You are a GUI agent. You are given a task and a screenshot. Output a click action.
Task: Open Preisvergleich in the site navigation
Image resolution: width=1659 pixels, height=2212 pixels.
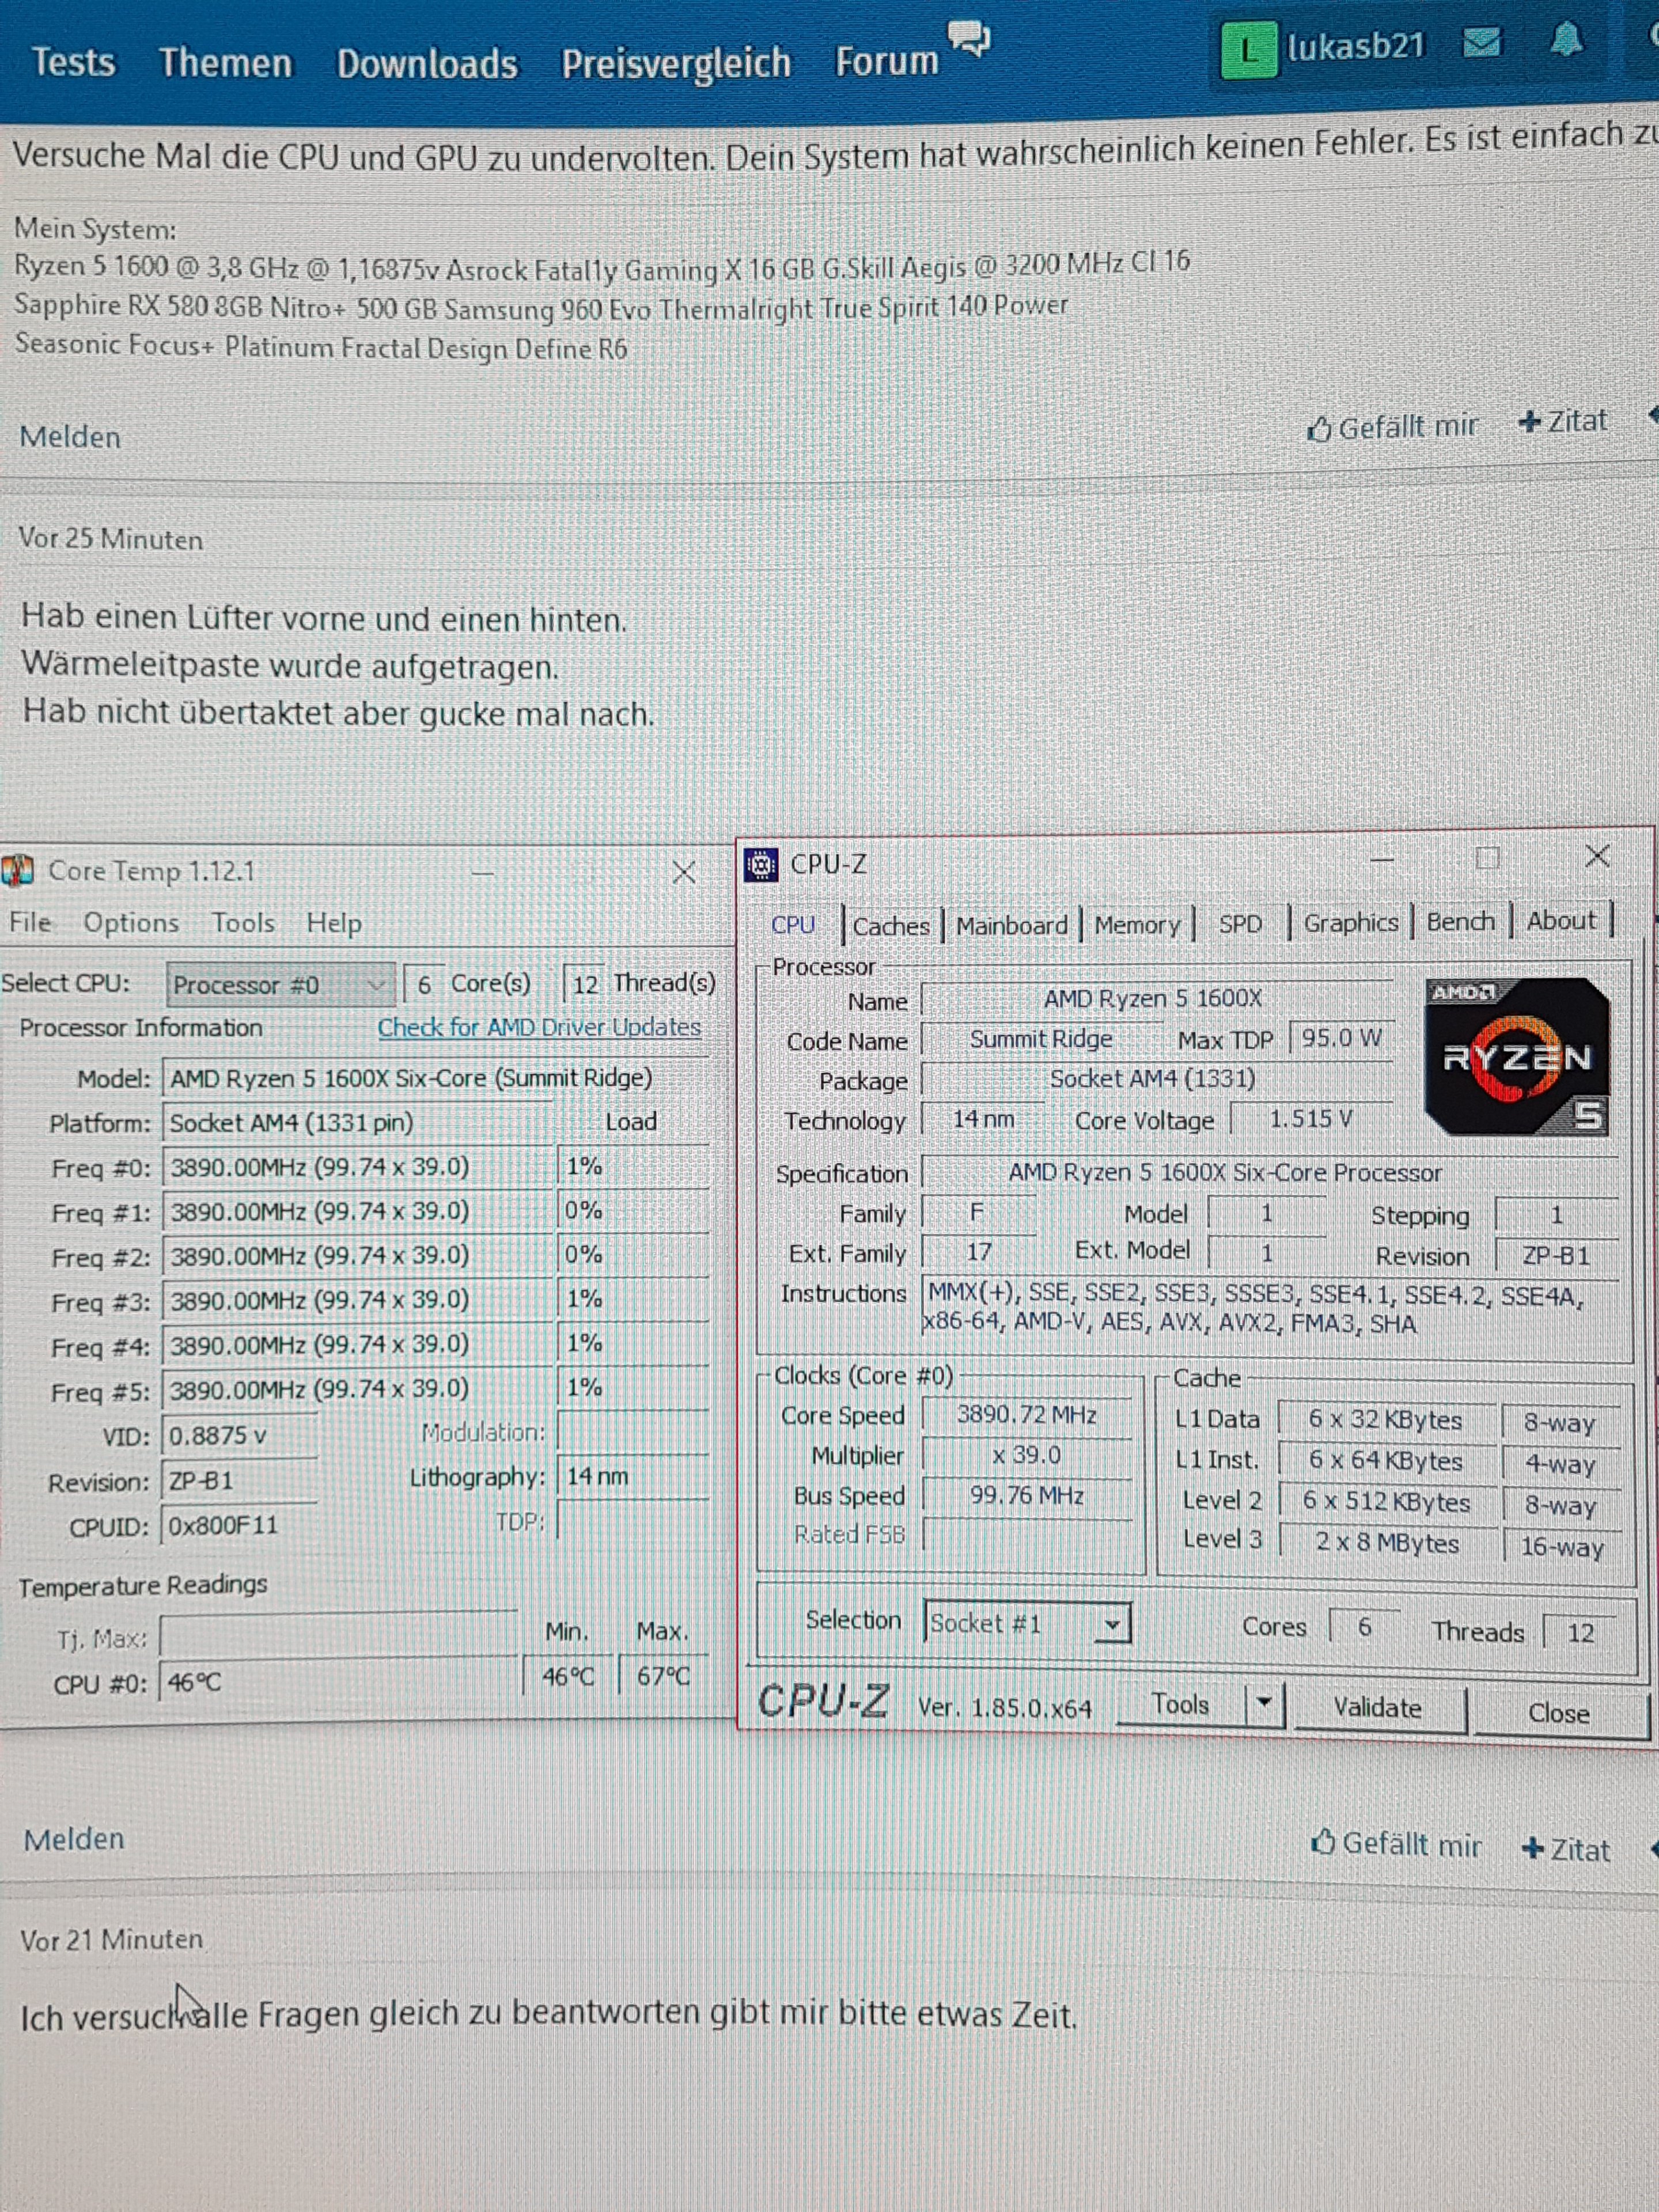tap(675, 63)
